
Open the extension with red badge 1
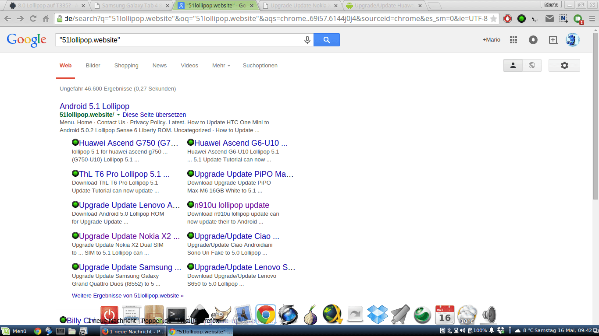point(578,19)
